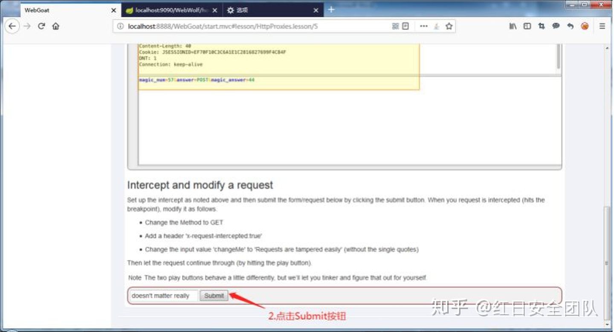Click the forward navigation arrow
Viewport: 614px width, 332px height.
tap(27, 26)
